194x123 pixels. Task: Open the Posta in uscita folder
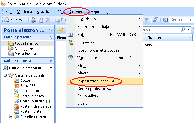32,101
